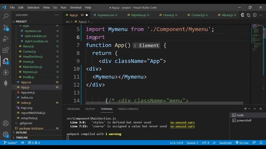Open the Thunder Client lightning icon

[5, 72]
